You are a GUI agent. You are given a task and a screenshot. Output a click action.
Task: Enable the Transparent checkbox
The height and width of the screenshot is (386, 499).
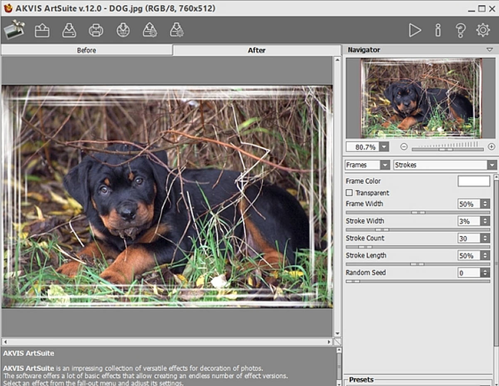(x=349, y=193)
